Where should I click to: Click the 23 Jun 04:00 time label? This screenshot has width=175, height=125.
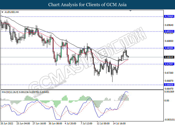[23, 123]
